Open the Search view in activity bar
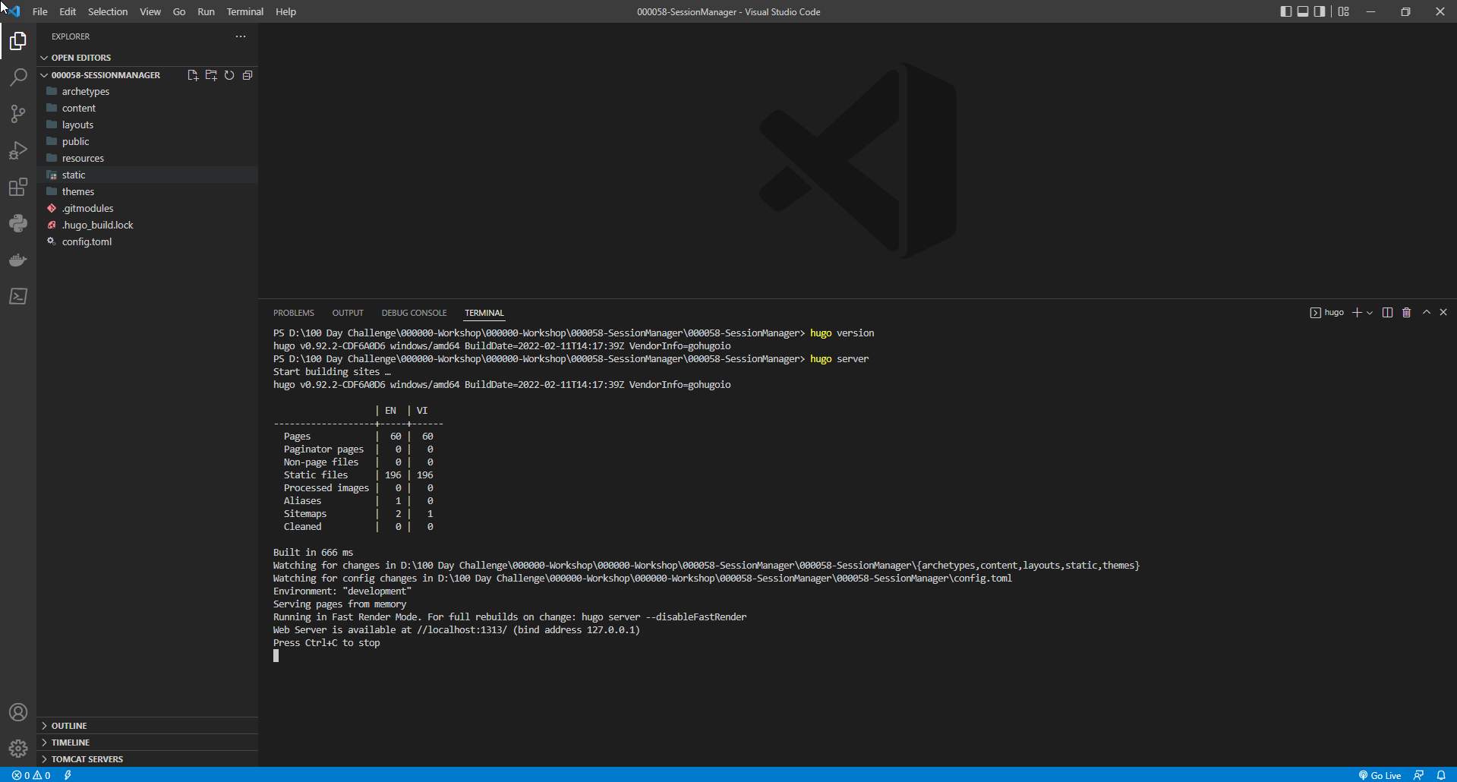This screenshot has height=782, width=1457. point(18,77)
